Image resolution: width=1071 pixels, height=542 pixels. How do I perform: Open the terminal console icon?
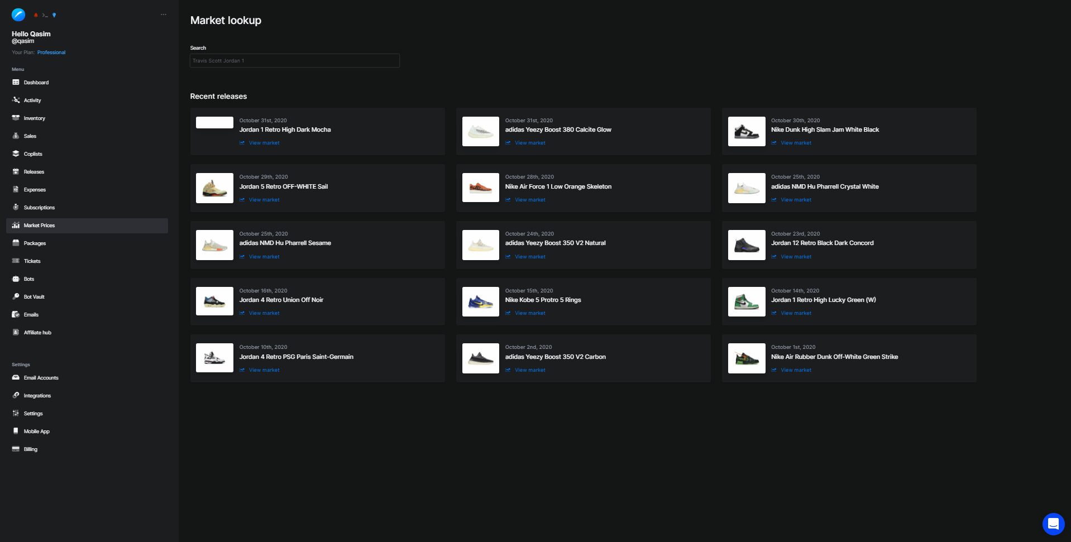(x=45, y=15)
